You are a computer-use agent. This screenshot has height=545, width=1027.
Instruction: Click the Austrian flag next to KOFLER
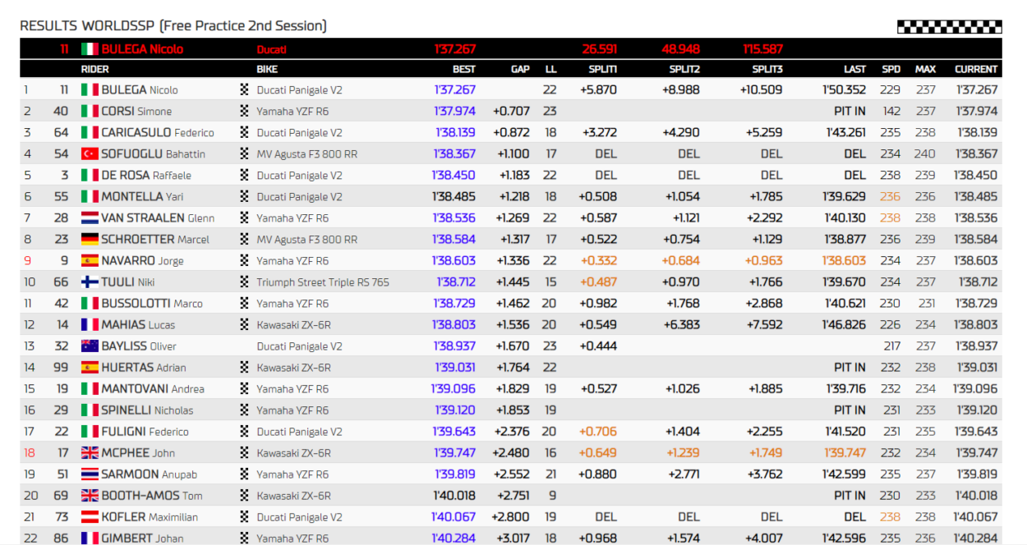90,516
